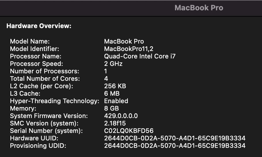The image size is (262, 157).
Task: Select the 6 MB L3 cache value
Action: (112, 94)
